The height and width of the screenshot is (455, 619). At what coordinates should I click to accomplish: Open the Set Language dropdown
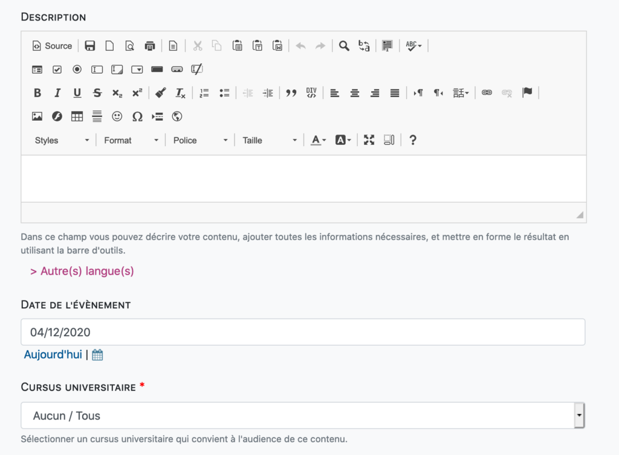point(461,93)
